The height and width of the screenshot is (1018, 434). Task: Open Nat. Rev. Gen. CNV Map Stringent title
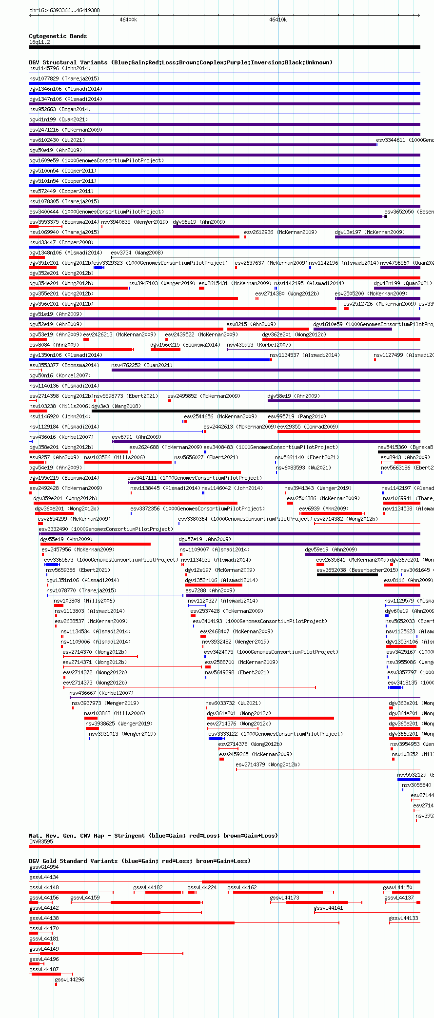[x=154, y=836]
